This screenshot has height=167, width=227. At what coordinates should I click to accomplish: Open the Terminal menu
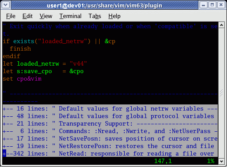[x=70, y=16]
